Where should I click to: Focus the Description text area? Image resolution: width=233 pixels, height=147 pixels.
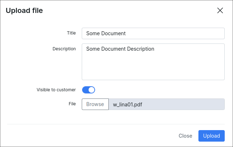[153, 62]
